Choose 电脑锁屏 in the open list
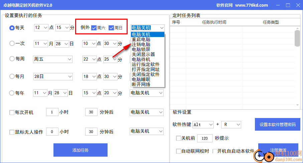 (148, 50)
